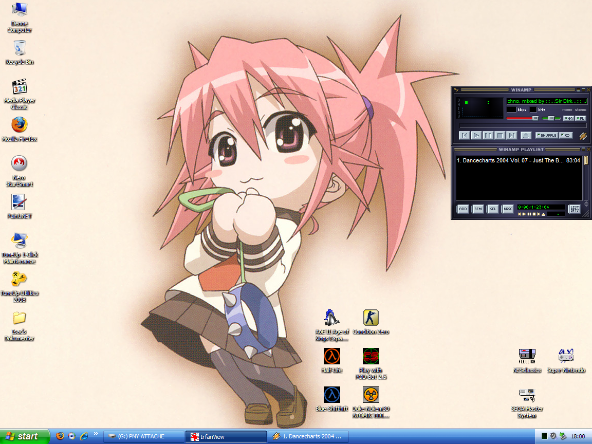Switch to (G:) PNY ATTACHE taskbar window

click(x=144, y=436)
